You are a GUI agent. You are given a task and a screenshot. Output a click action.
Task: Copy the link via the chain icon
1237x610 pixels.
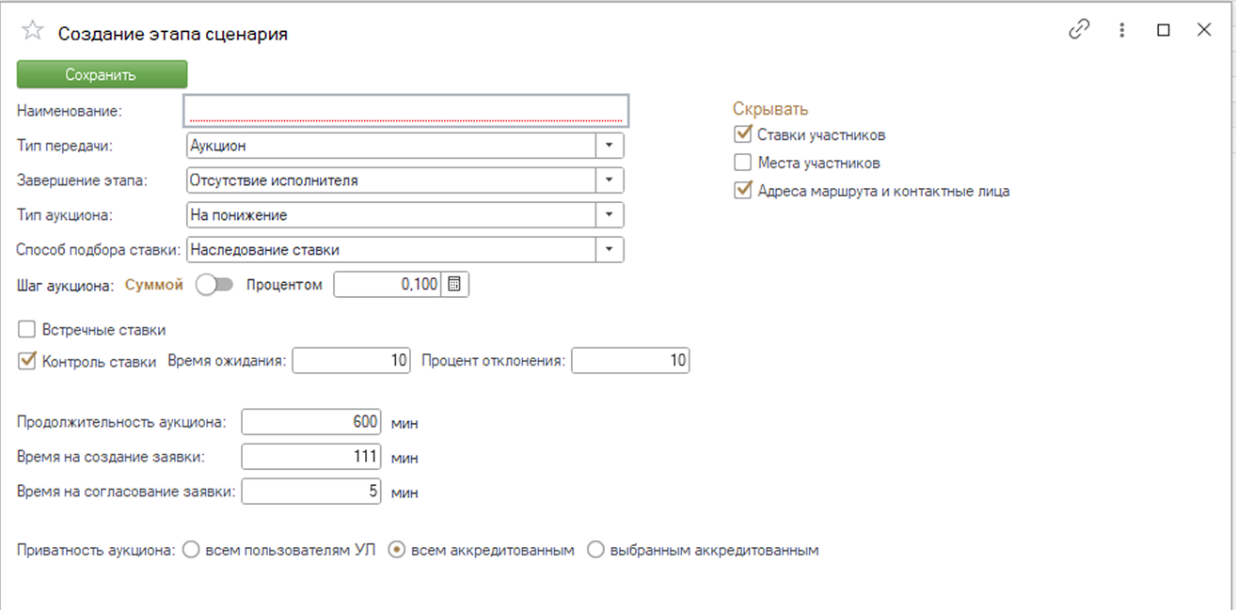1079,30
